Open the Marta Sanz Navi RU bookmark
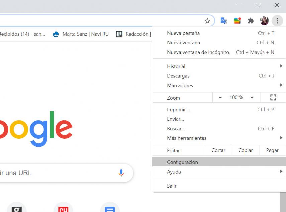This screenshot has height=212, width=286. click(x=81, y=34)
